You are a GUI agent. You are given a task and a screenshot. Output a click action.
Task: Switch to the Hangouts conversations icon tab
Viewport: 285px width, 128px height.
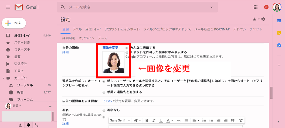(28, 125)
